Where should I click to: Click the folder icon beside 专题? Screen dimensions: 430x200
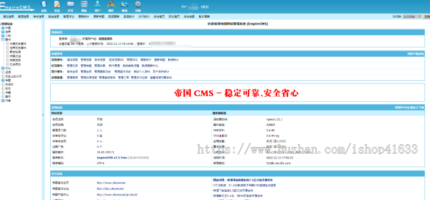(3, 80)
